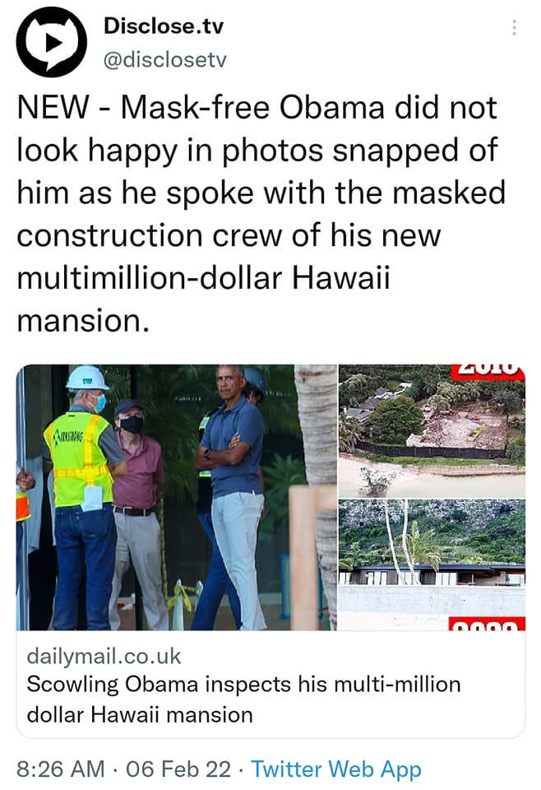Click the white hard hat in the photo
This screenshot has height=790, width=541.
(87, 378)
